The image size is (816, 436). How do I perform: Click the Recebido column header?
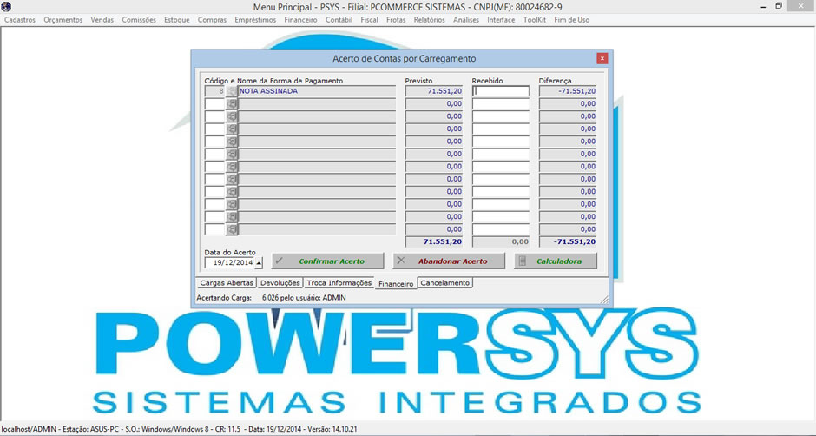[x=487, y=81]
